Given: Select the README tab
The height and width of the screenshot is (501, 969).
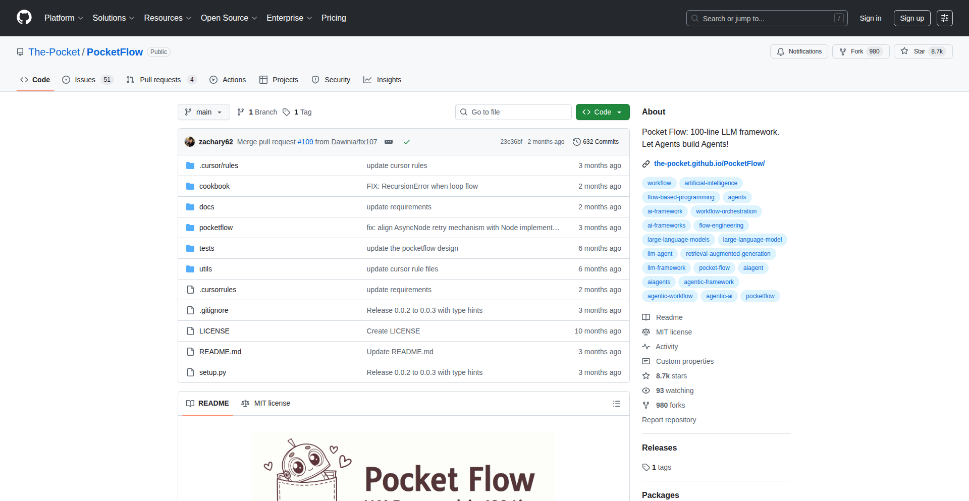Looking at the screenshot, I should 207,404.
